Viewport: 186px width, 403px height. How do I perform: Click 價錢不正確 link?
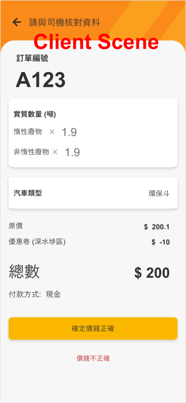[93, 358]
